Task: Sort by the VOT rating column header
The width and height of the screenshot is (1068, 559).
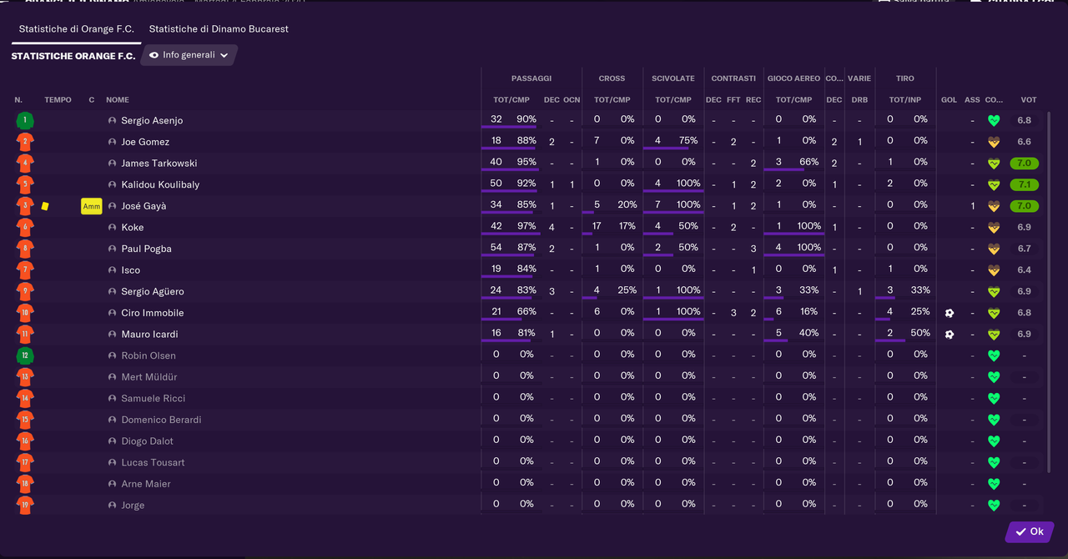Action: pyautogui.click(x=1029, y=100)
